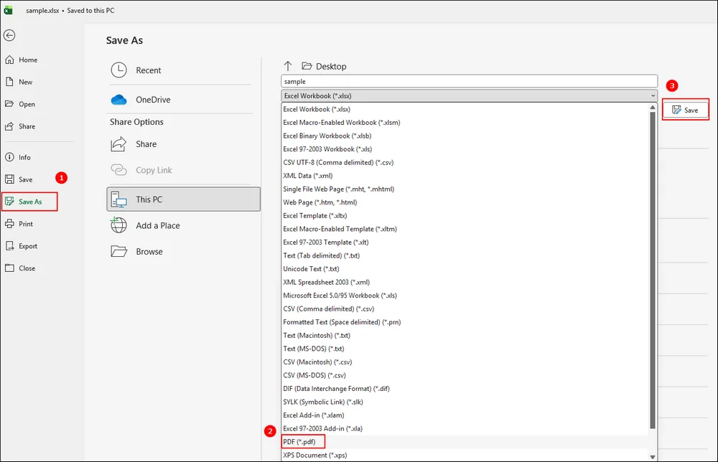The height and width of the screenshot is (462, 718).
Task: Choose Excel Macro-Enabled Workbook (*.xlsm)
Action: pyautogui.click(x=466, y=123)
